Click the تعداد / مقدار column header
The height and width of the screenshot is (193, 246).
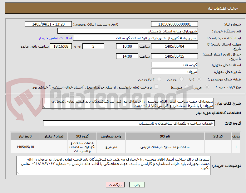pos(54,136)
